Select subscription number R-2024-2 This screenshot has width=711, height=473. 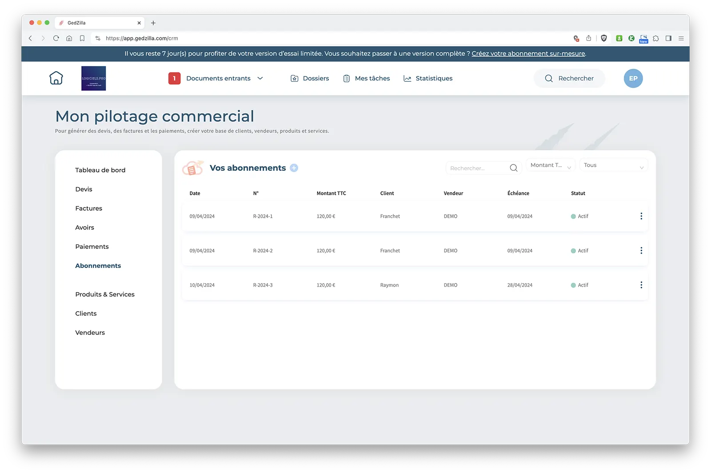[263, 251]
